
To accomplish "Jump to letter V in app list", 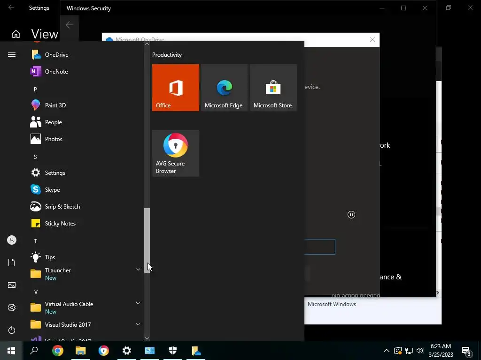I will (36, 292).
